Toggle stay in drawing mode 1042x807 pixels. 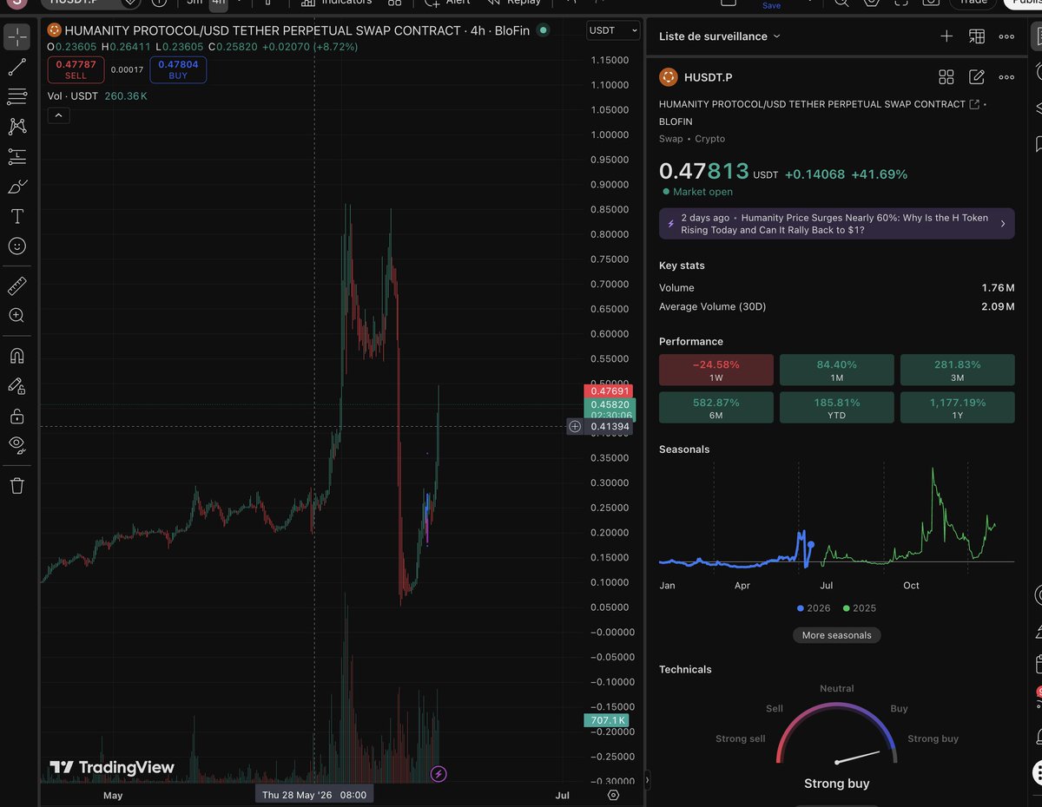16,386
